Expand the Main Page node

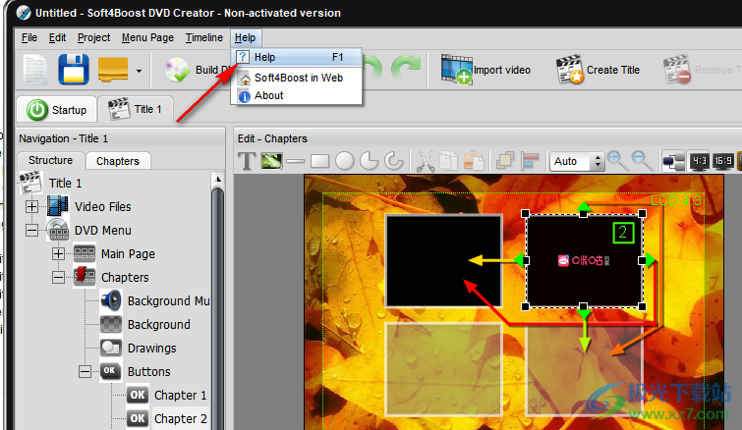point(59,254)
